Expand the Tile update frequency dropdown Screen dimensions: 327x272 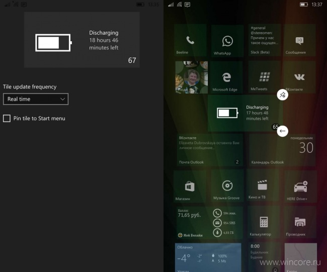(36, 99)
